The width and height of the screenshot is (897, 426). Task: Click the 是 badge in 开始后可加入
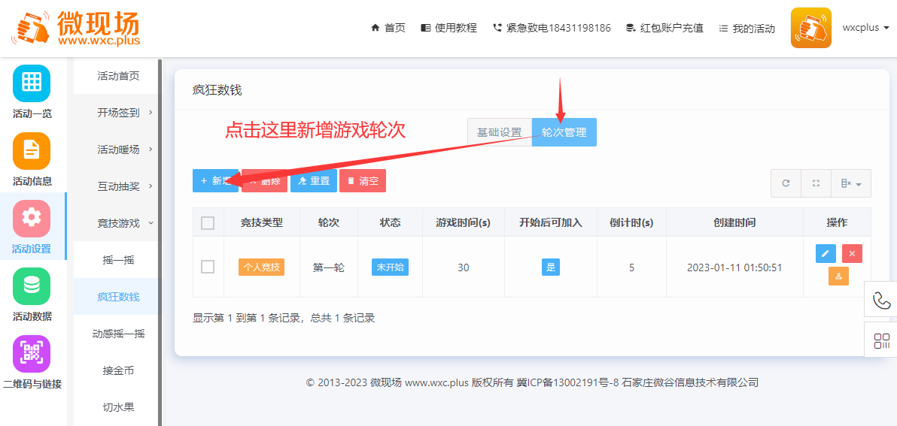[x=551, y=267]
